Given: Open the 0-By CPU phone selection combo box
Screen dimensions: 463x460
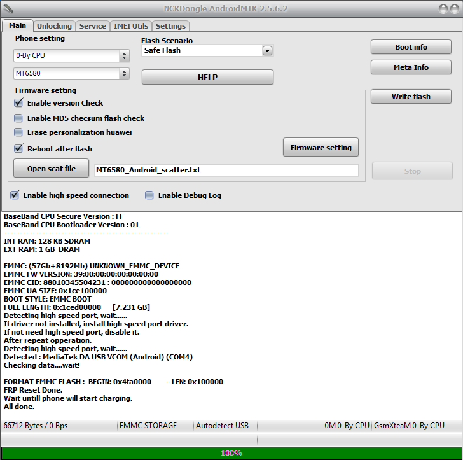Looking at the screenshot, I should (71, 55).
